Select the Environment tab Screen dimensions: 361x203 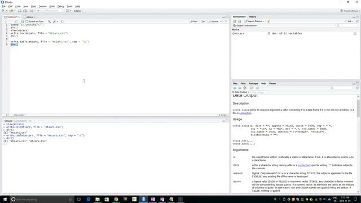coord(239,17)
